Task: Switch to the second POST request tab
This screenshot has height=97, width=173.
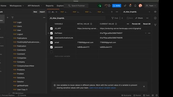Action: (76, 12)
